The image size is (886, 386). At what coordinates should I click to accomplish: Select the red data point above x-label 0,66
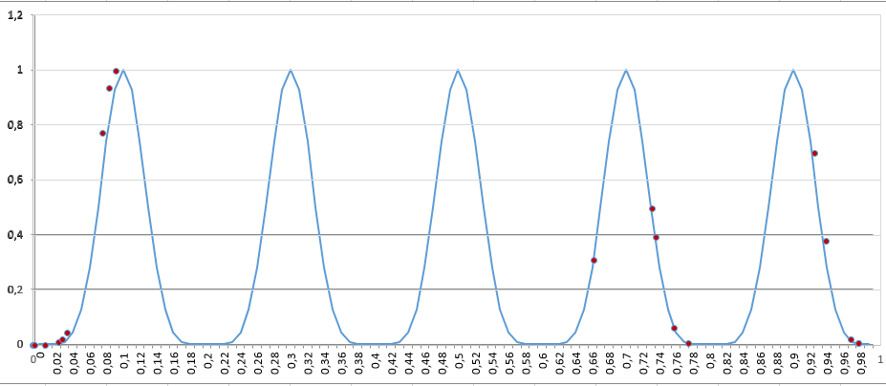coord(594,260)
